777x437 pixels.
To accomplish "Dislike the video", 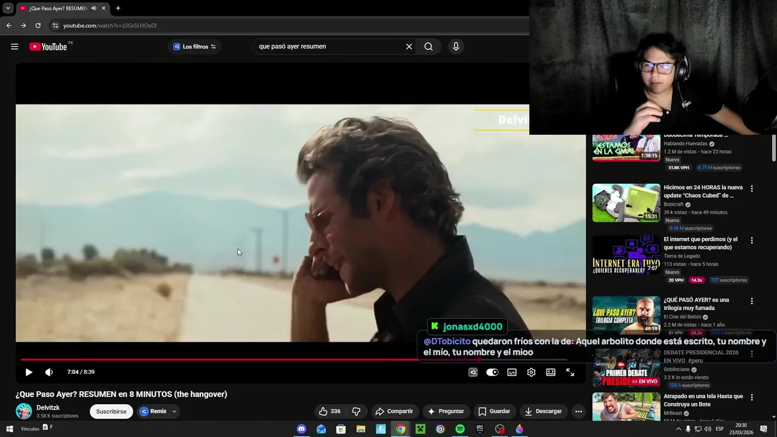I will coord(356,411).
